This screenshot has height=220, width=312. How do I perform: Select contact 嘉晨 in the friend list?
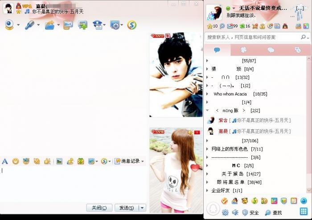point(256,131)
